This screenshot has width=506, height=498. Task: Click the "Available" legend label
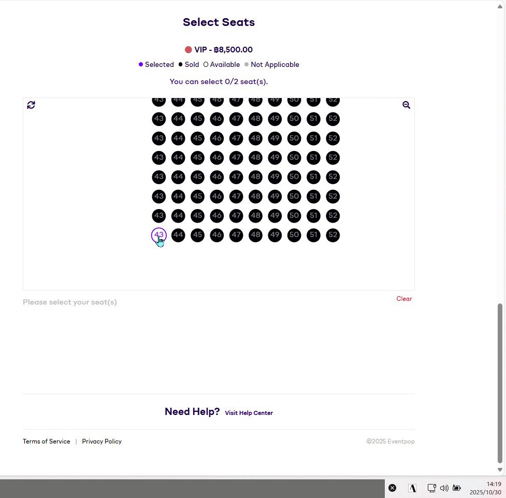225,64
